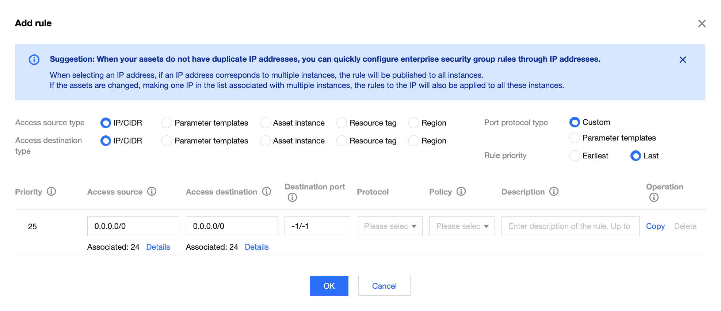Screen dimensions: 721x311
Task: Click the Destination port input field
Action: (317, 226)
